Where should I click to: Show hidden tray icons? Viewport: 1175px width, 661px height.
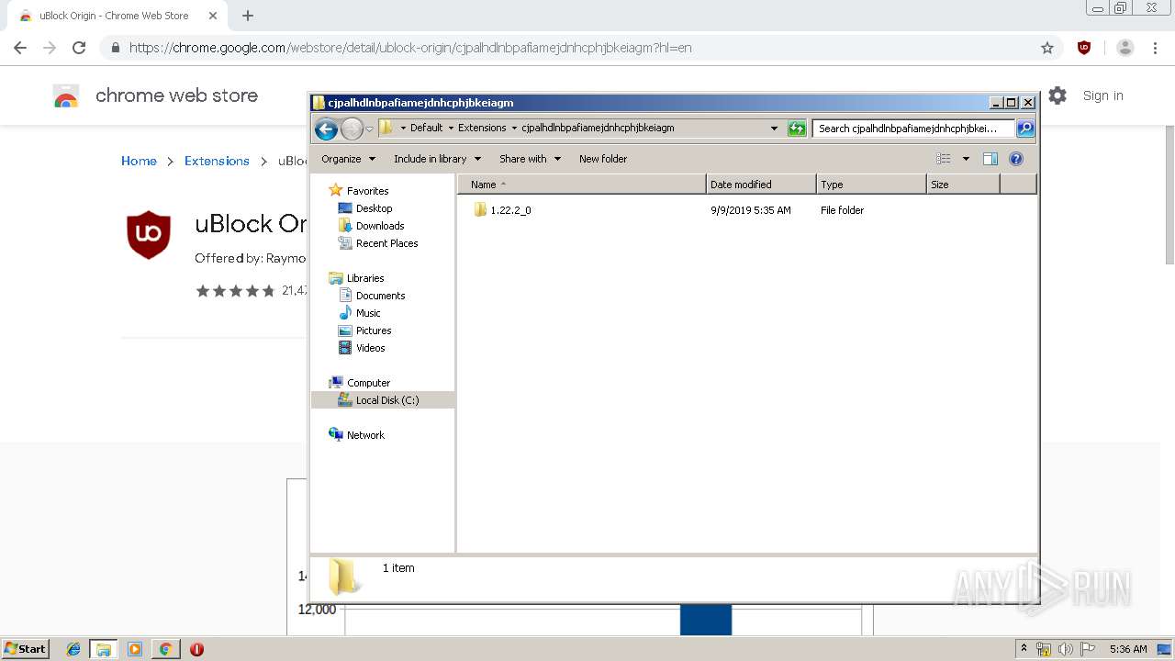click(x=1024, y=648)
